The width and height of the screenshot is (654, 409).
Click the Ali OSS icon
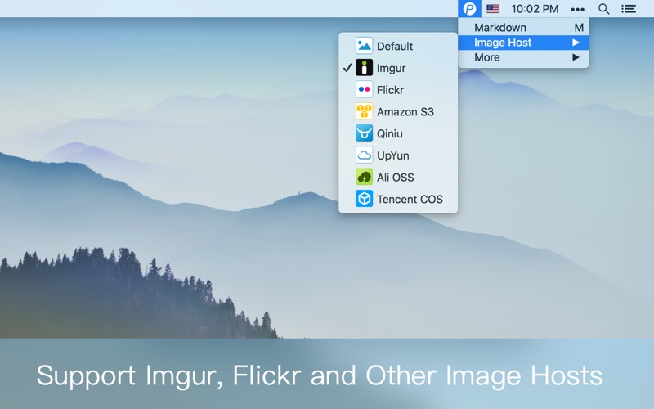(364, 177)
